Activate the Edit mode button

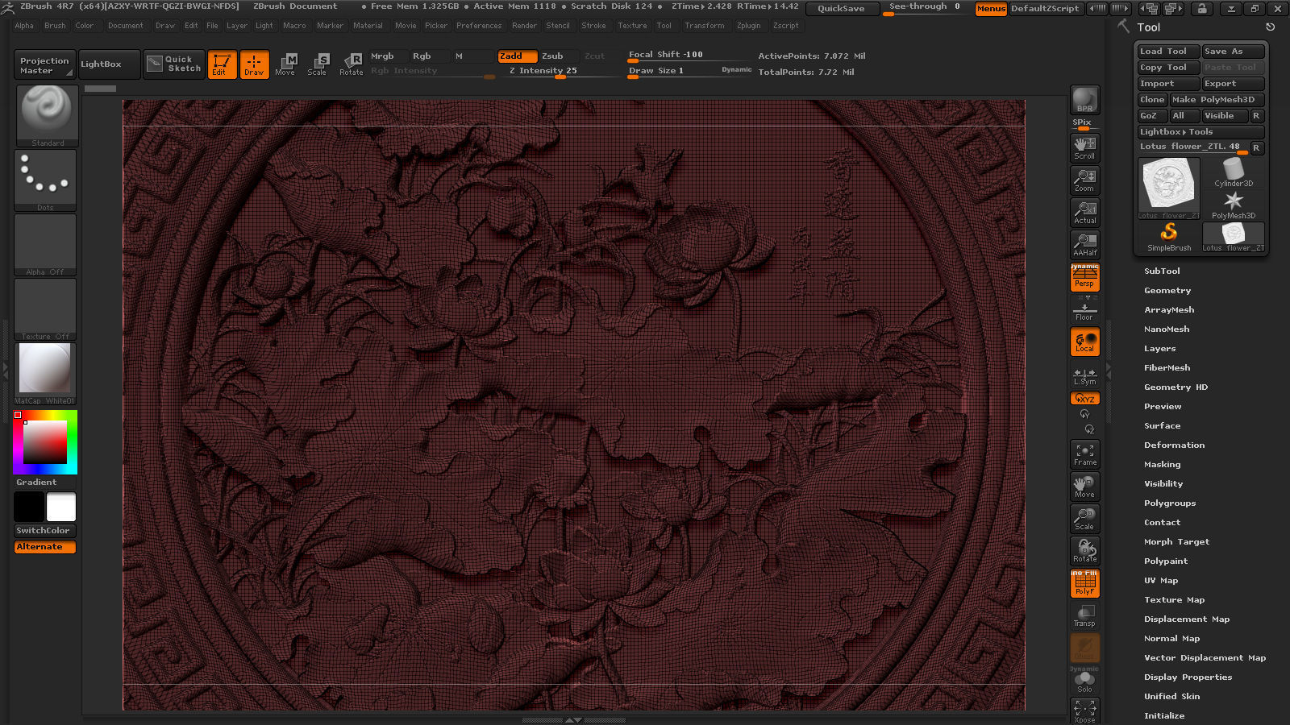pyautogui.click(x=222, y=64)
